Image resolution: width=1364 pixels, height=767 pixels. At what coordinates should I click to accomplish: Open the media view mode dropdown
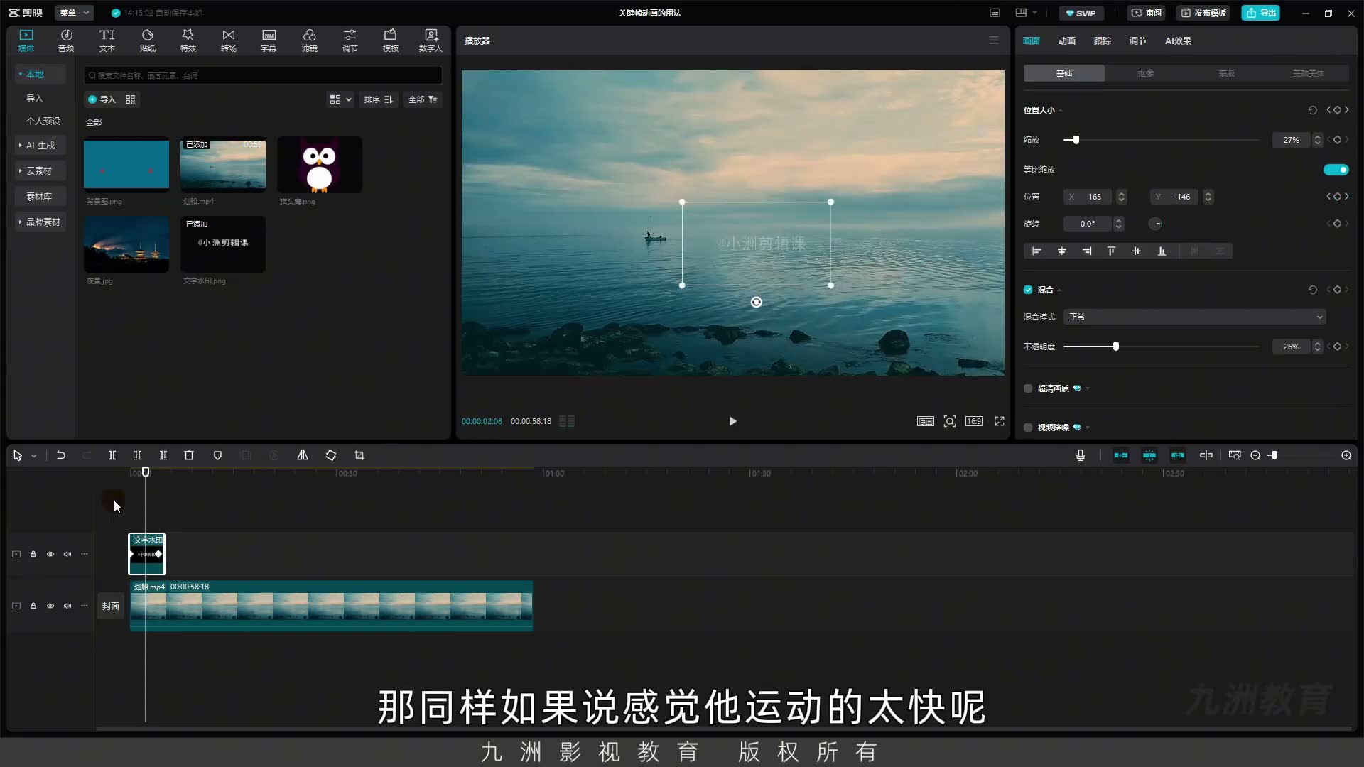340,99
